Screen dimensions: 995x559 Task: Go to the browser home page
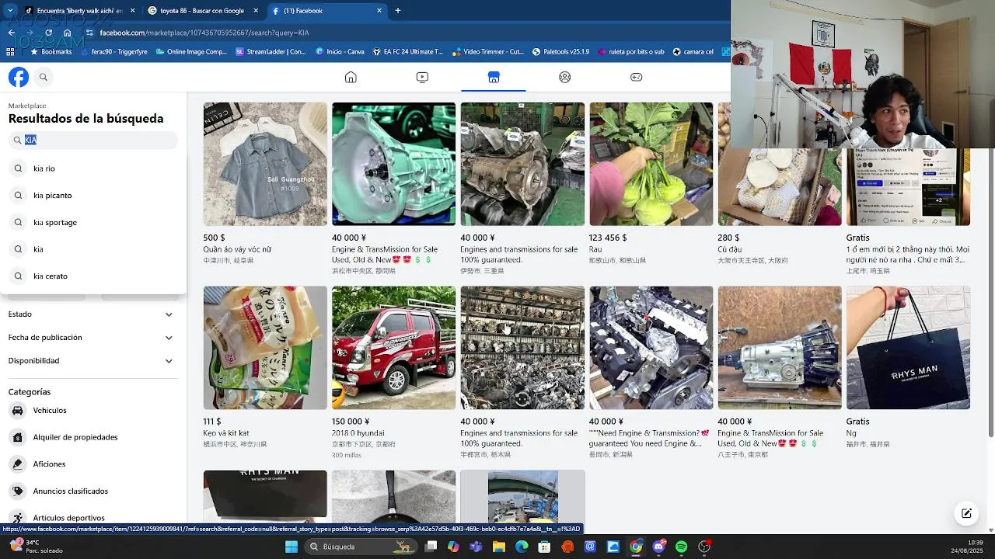click(x=68, y=33)
